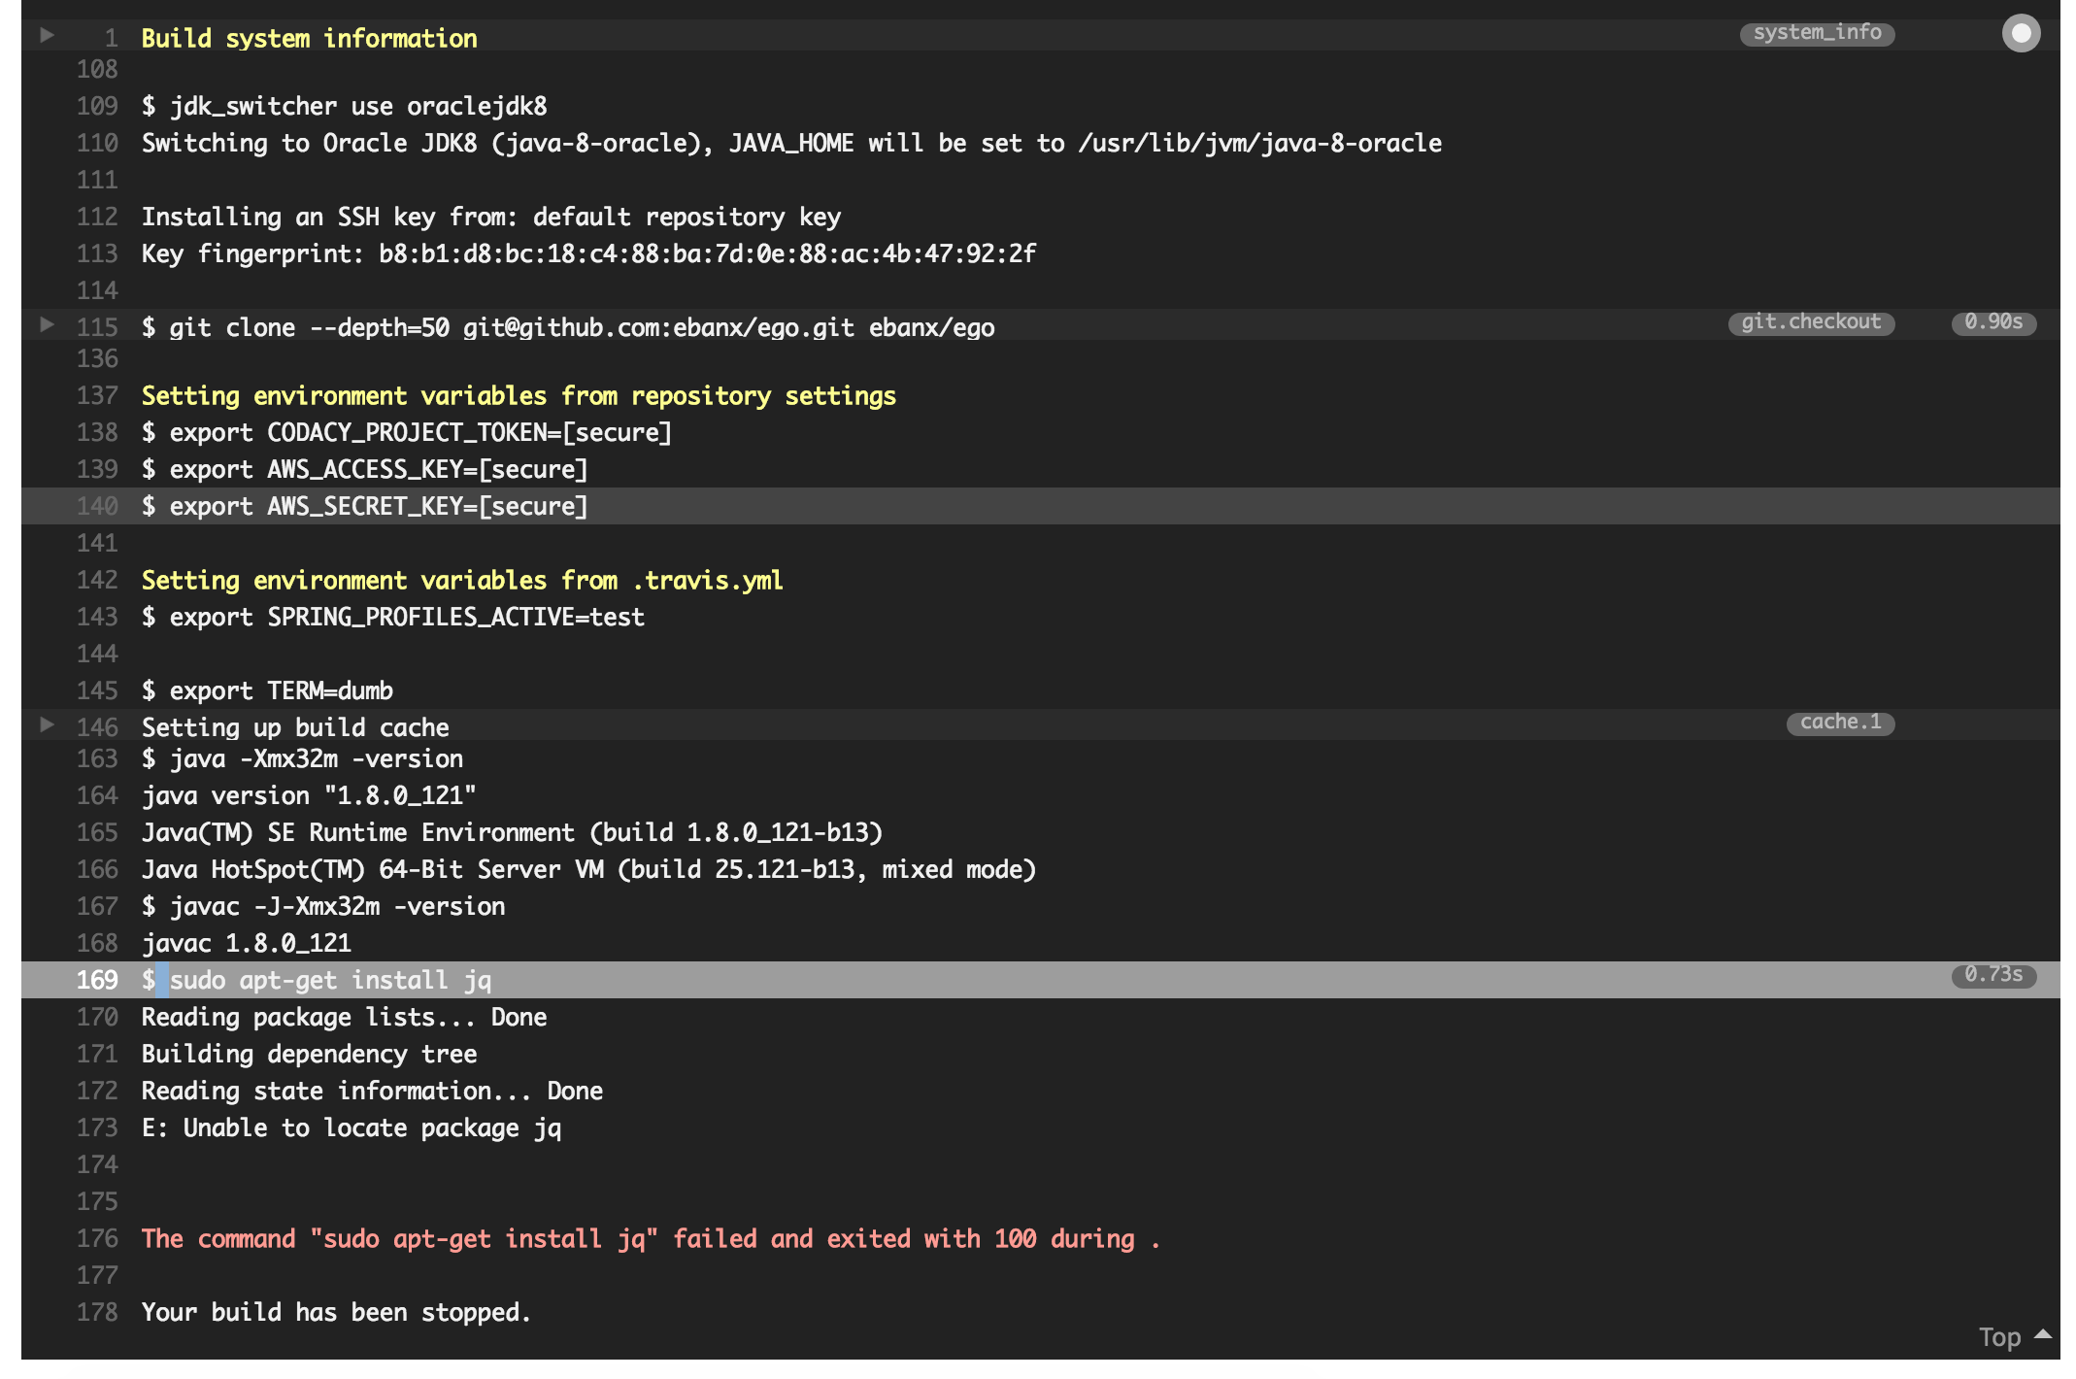Click line number 178
The image size is (2076, 1379).
click(x=97, y=1312)
